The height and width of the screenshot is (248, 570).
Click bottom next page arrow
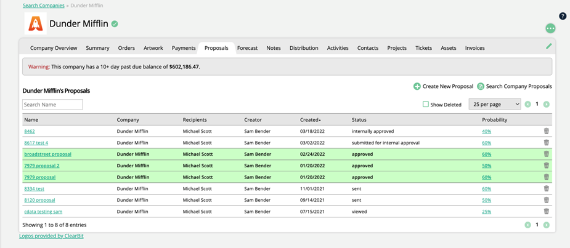546,225
